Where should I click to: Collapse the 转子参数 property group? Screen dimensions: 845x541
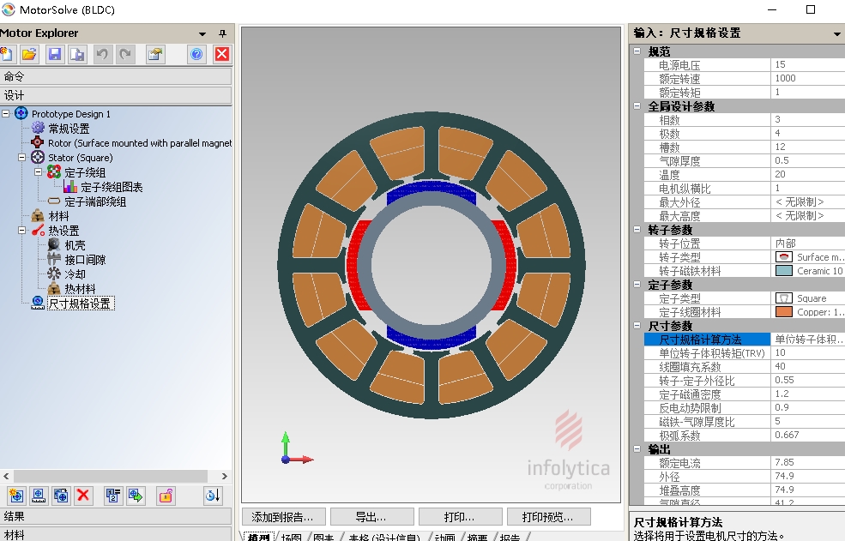point(637,230)
